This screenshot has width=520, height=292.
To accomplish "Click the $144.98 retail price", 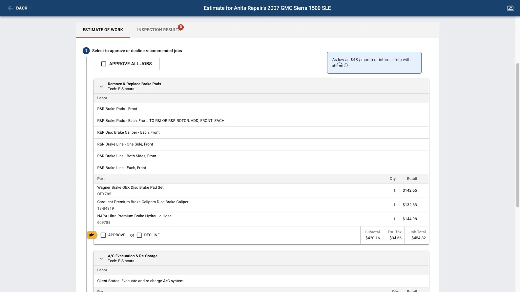I will coord(410,219).
